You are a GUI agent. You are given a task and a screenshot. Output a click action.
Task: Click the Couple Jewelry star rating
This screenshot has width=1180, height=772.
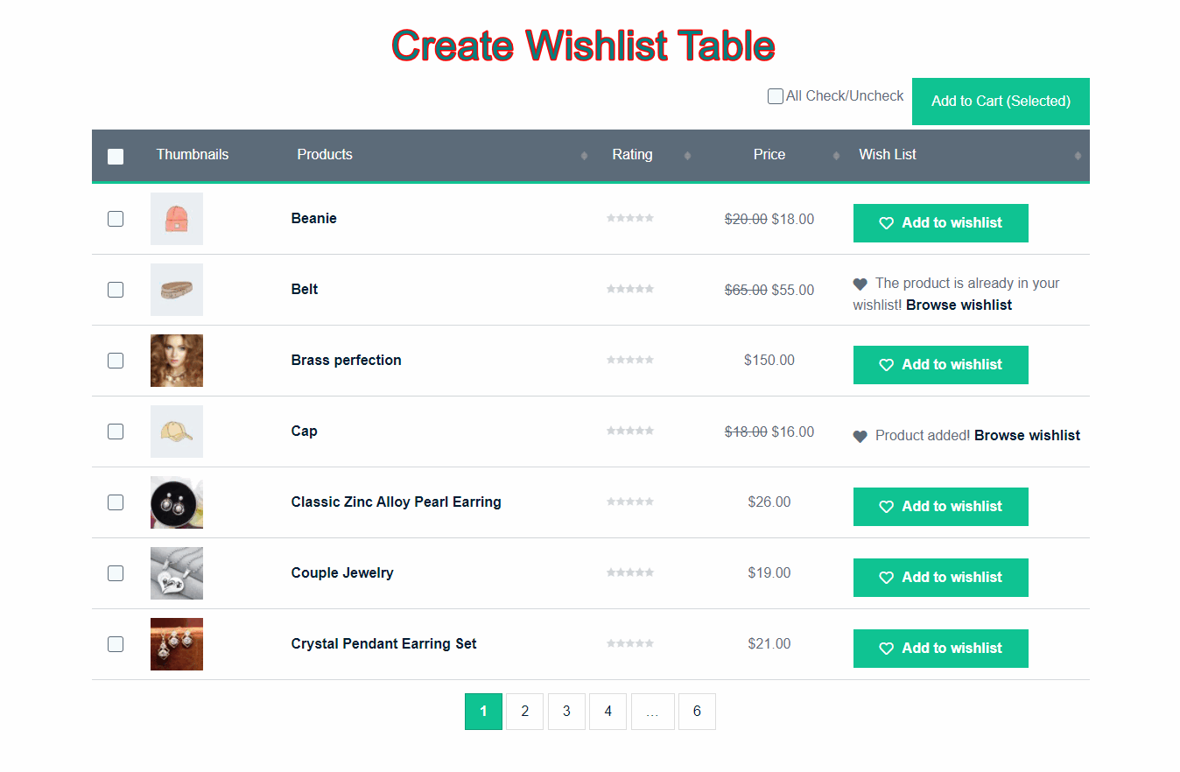[630, 572]
